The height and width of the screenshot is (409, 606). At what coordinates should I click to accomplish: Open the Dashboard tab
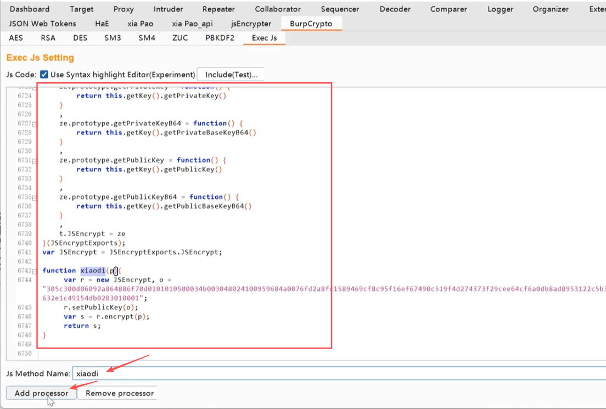[x=30, y=9]
